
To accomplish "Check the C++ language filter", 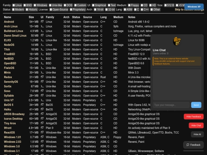I will click(142, 10).
